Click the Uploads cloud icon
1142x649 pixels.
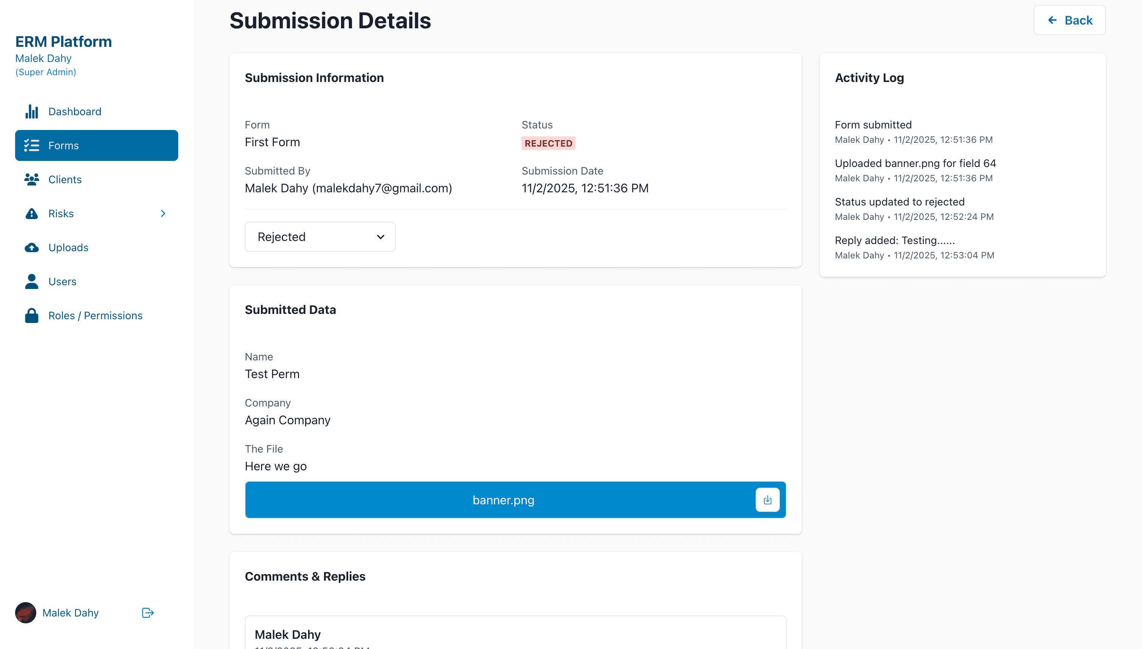32,247
